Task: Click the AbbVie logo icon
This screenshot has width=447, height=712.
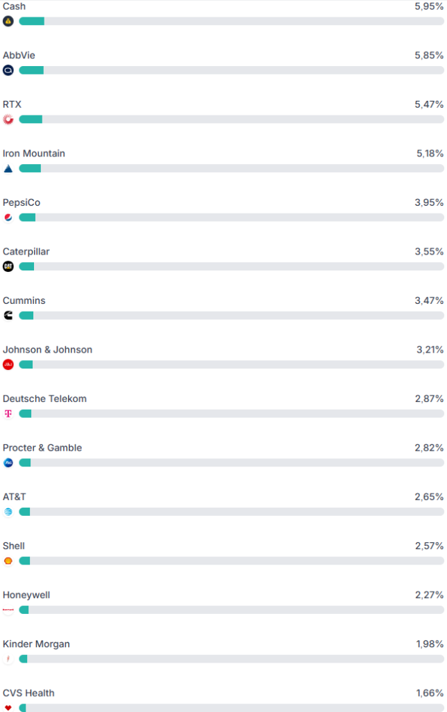Action: [x=8, y=70]
